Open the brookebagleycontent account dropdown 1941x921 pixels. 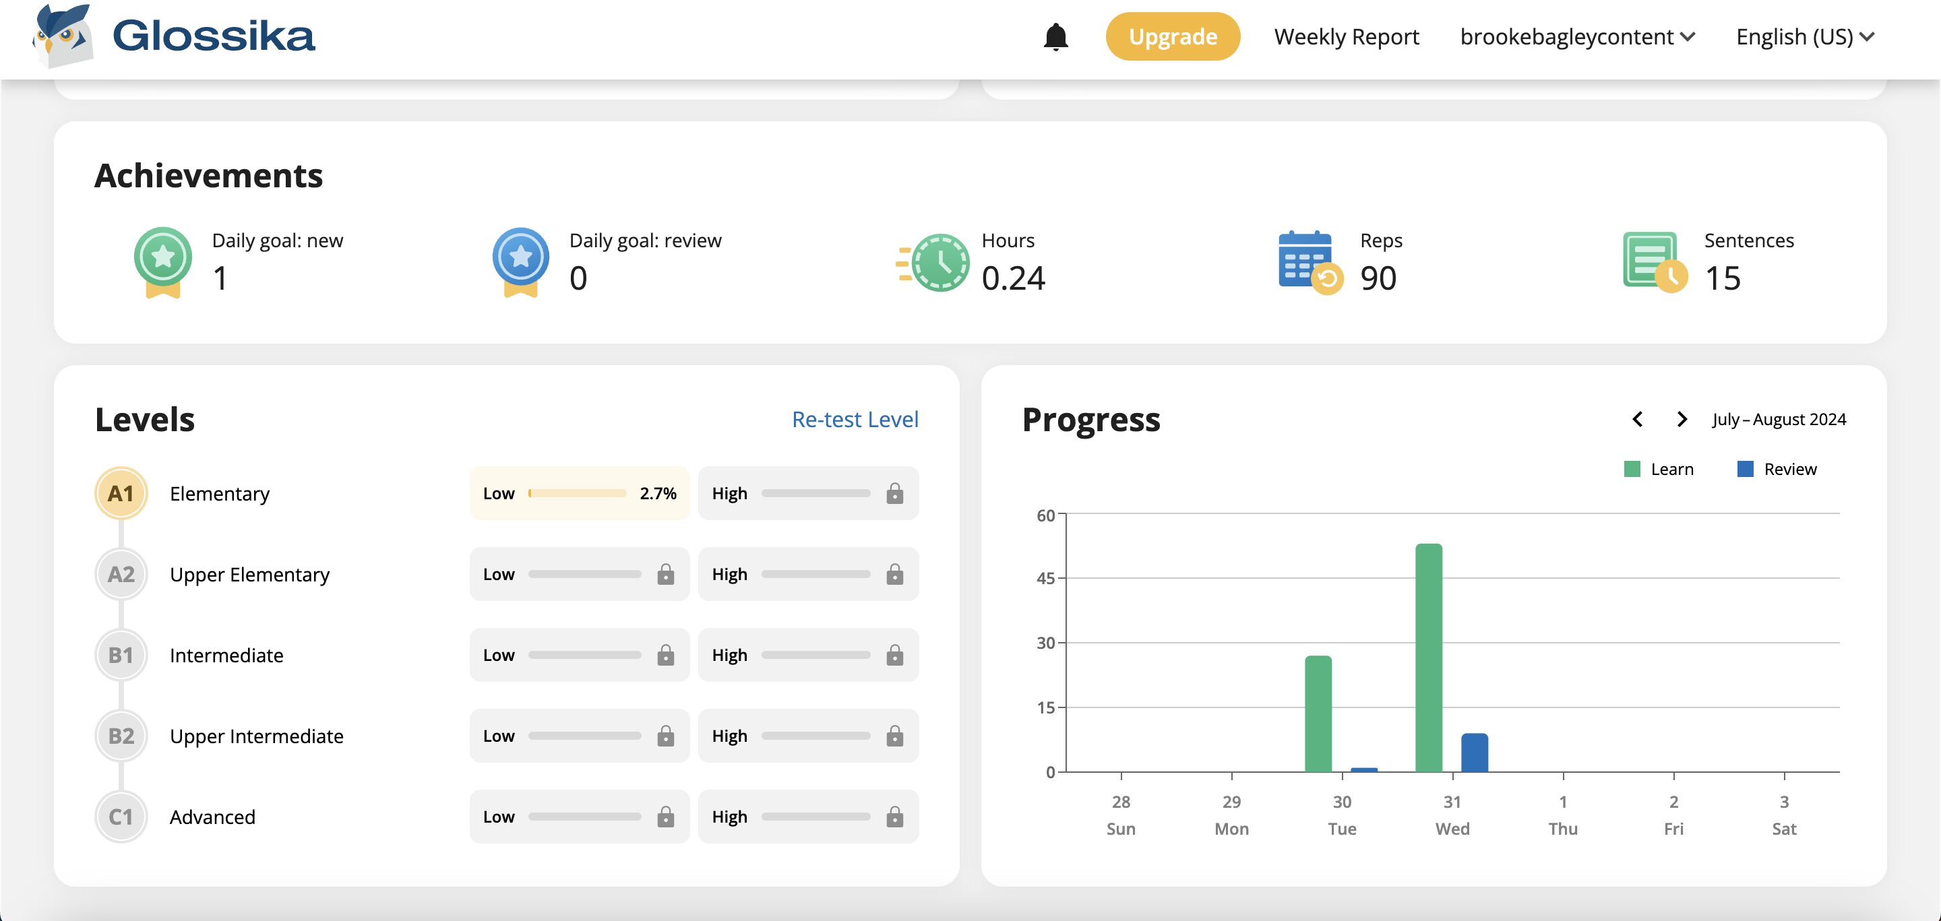click(x=1576, y=37)
